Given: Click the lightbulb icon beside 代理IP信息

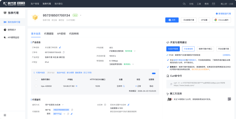Looking at the screenshot, I should 34,73.
